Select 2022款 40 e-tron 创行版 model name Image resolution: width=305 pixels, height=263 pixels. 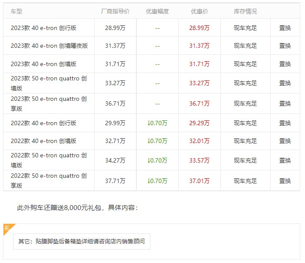44,123
